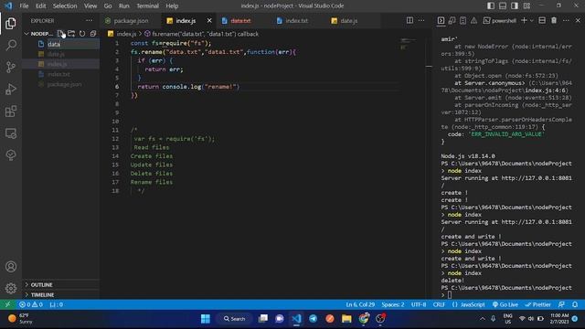Open the Edit menu
This screenshot has height=329, width=585.
coord(40,5)
